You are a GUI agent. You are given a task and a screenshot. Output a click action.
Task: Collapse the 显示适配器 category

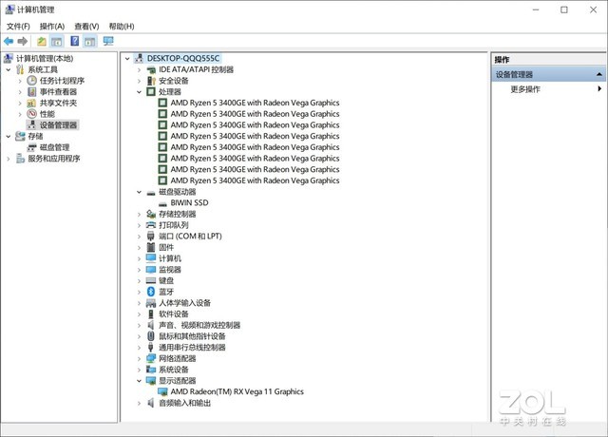pyautogui.click(x=139, y=381)
